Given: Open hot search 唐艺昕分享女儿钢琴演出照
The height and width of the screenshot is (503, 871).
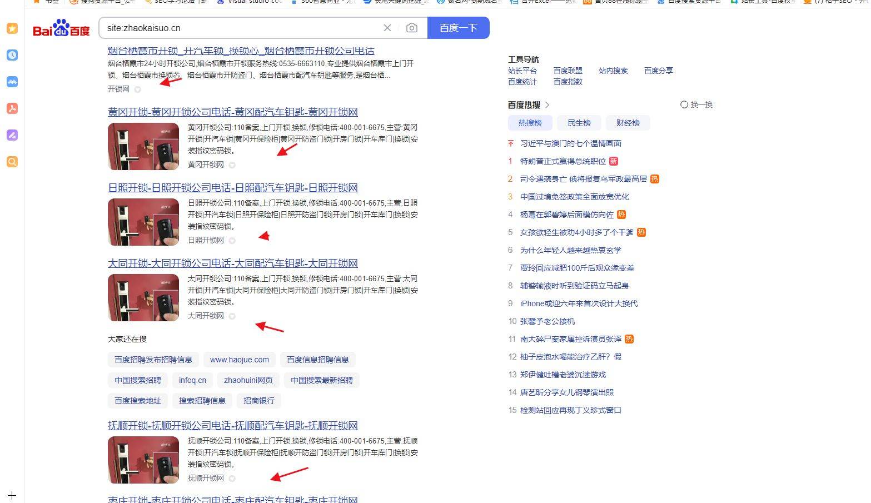Looking at the screenshot, I should click(567, 392).
